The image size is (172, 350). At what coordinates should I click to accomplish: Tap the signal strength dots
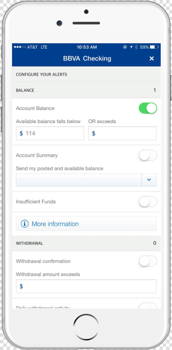coord(20,47)
